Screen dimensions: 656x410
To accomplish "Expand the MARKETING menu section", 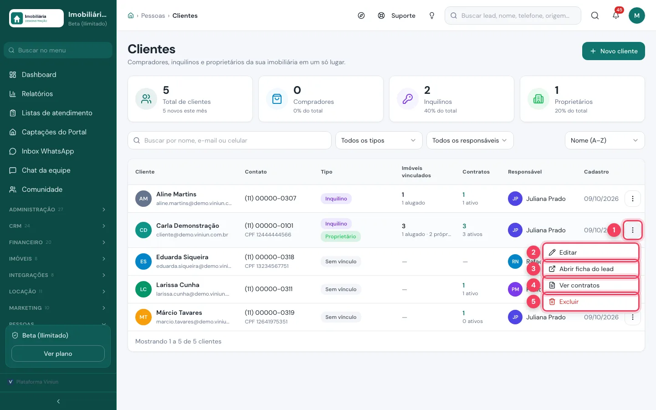I will (x=58, y=308).
